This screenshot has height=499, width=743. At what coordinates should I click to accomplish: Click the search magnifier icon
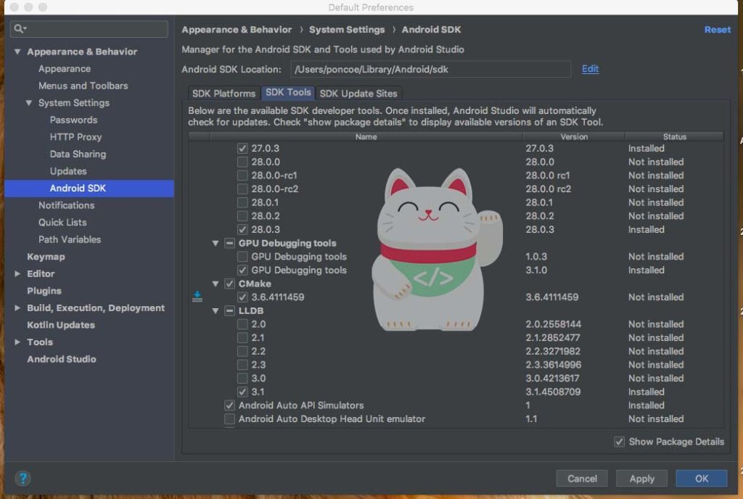click(x=19, y=29)
